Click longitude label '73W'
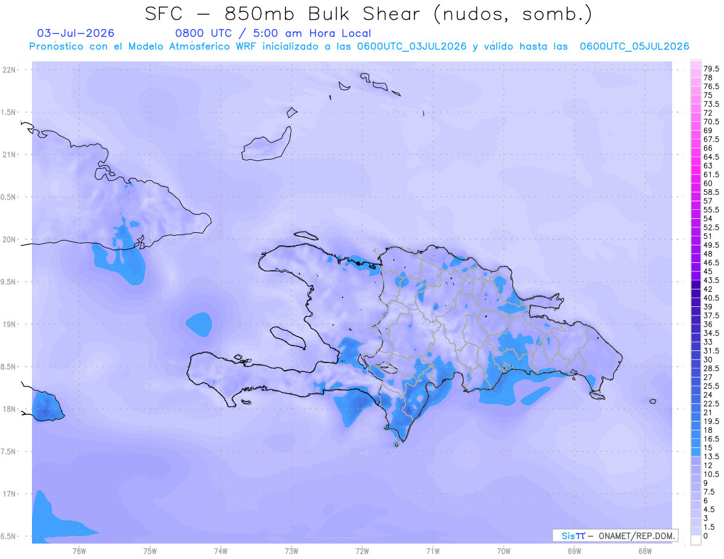The width and height of the screenshot is (724, 559). click(x=291, y=551)
